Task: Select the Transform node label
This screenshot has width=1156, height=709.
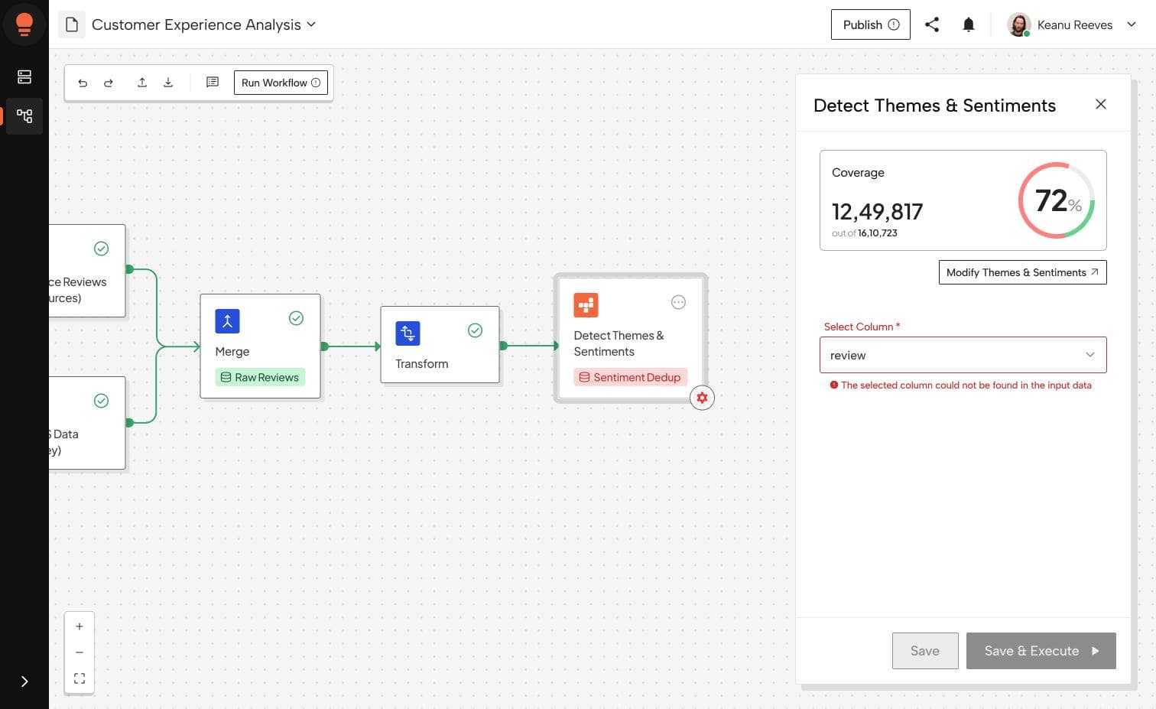Action: pyautogui.click(x=422, y=364)
